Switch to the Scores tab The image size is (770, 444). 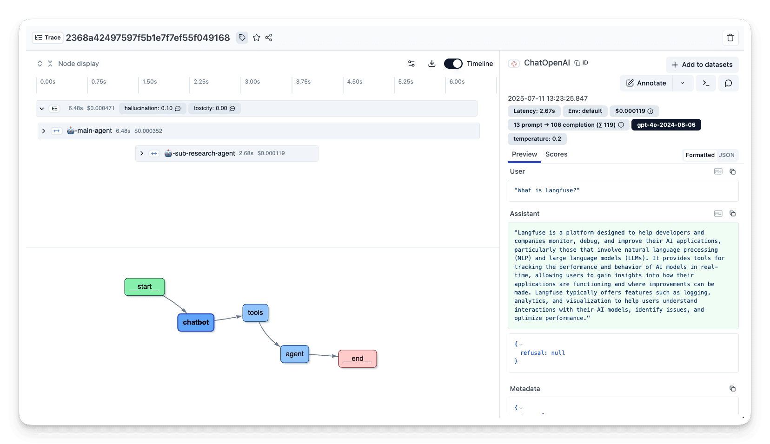point(556,154)
